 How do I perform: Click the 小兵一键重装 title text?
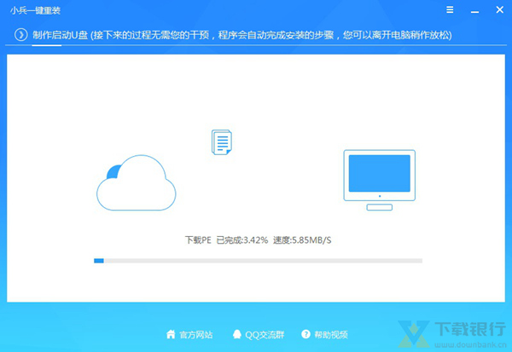[x=35, y=10]
